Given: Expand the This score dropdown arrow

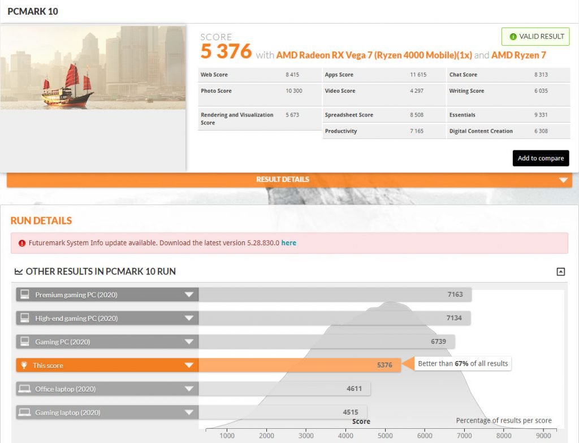Looking at the screenshot, I should [x=189, y=366].
